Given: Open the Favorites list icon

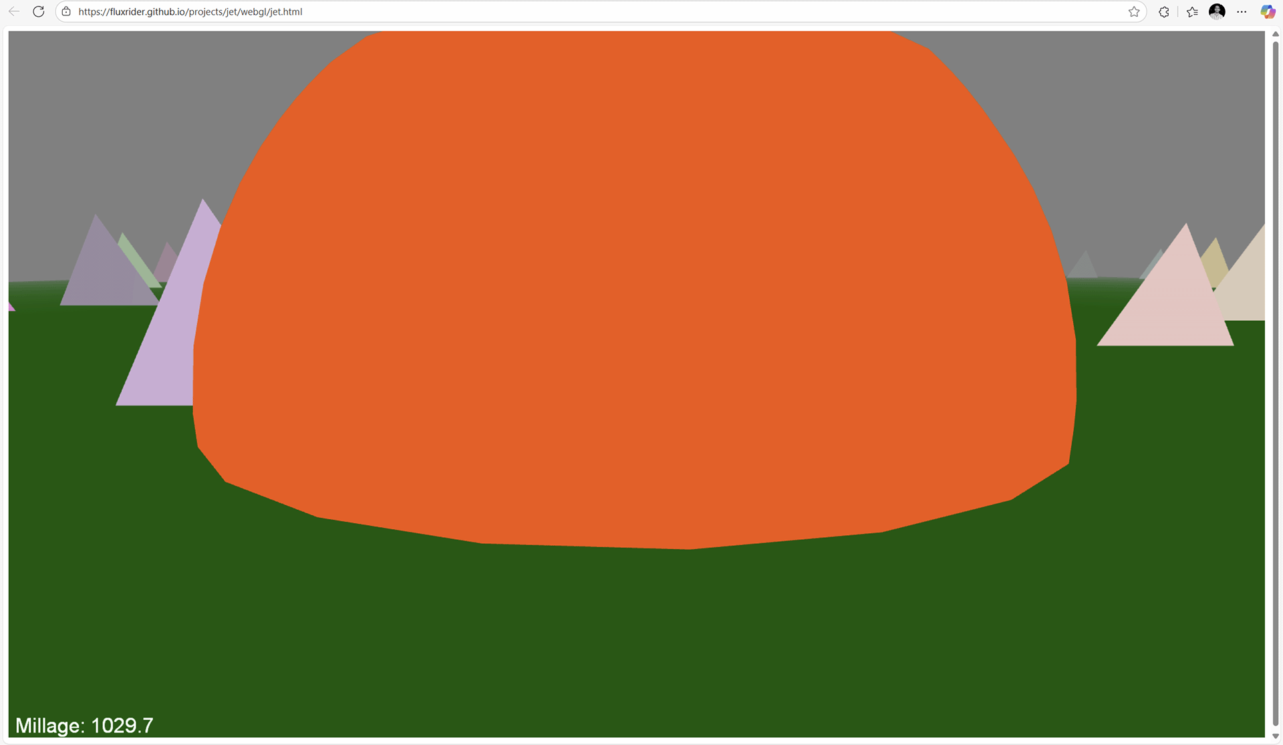Looking at the screenshot, I should click(1192, 11).
